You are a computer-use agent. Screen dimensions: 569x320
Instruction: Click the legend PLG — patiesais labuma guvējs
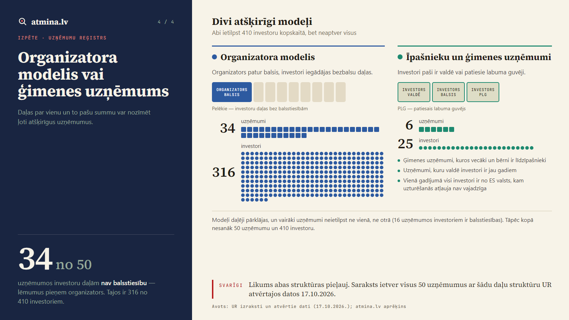point(431,108)
